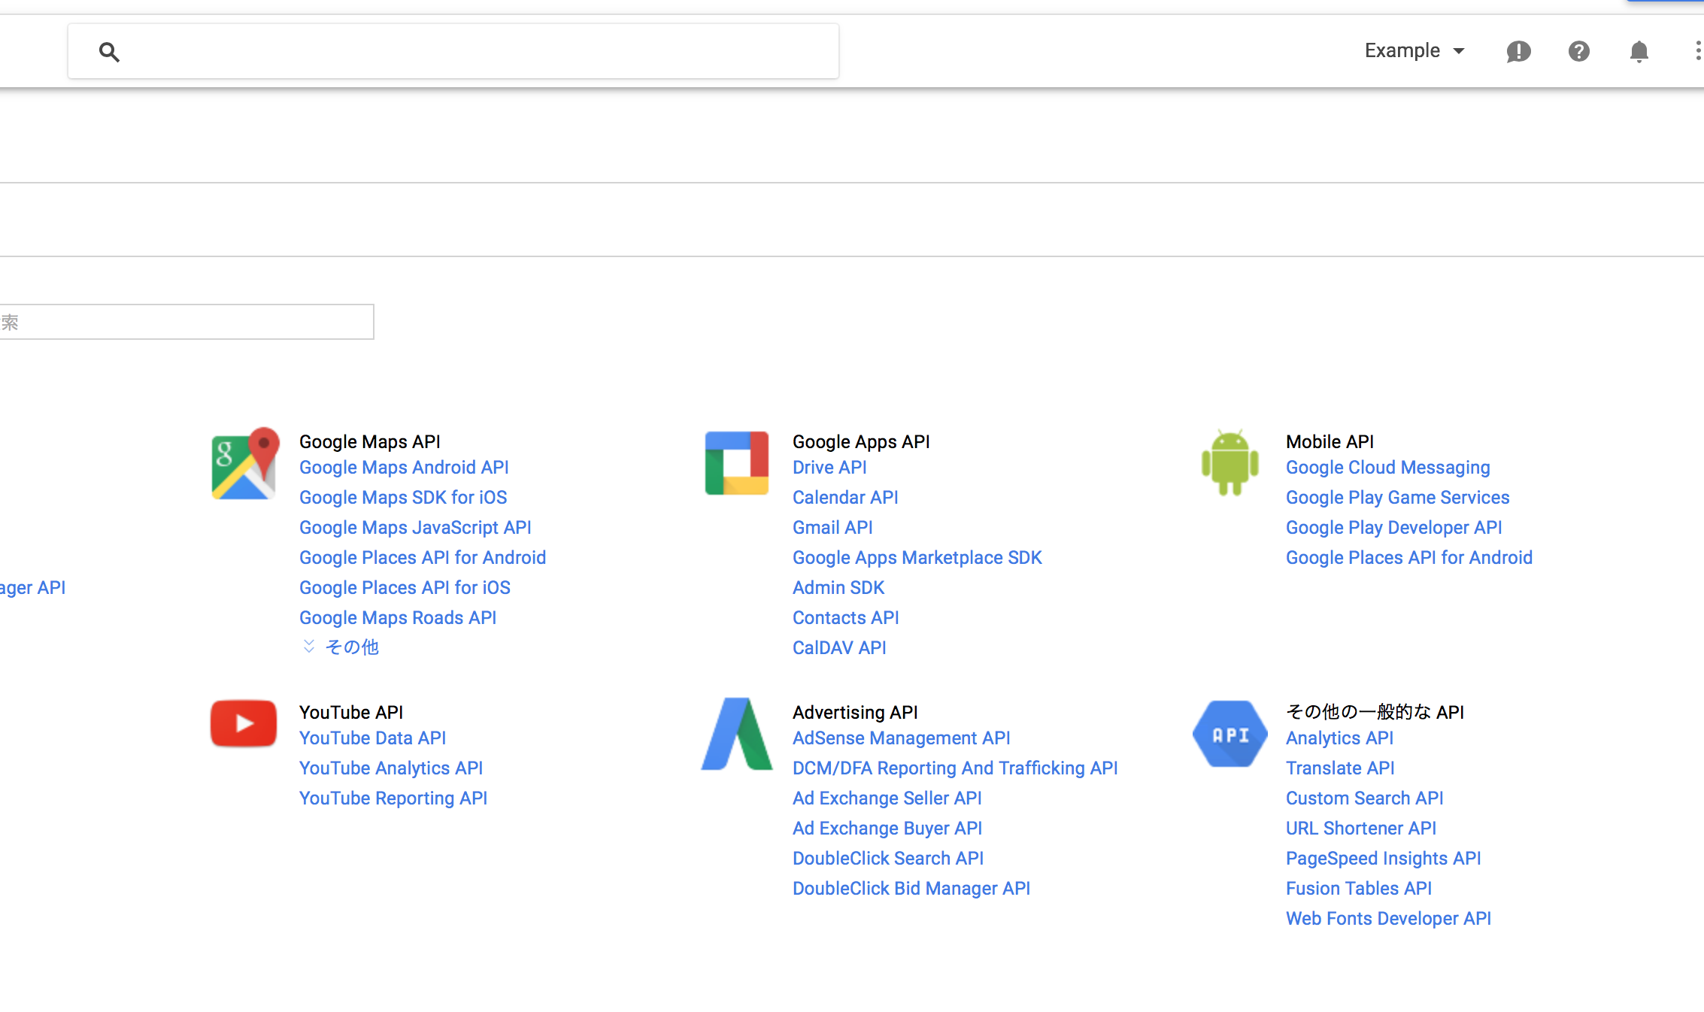Select the YouTube Data API menu item

click(x=371, y=738)
